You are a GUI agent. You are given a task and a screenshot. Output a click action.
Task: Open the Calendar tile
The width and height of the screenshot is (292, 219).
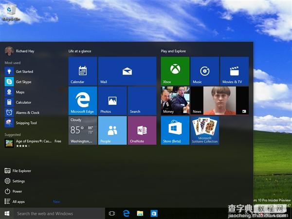click(83, 71)
